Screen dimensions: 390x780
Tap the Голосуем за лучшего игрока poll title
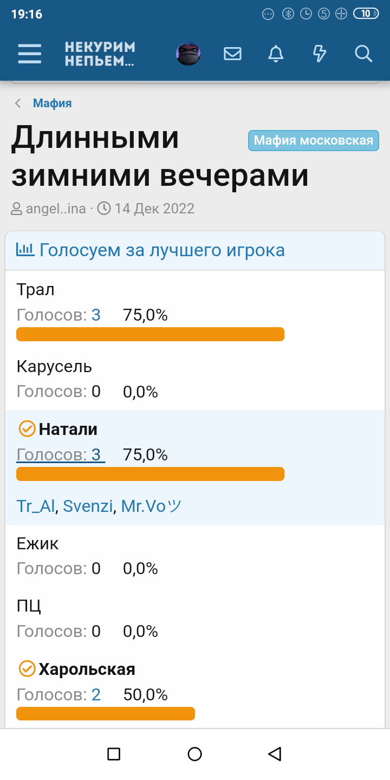click(162, 250)
